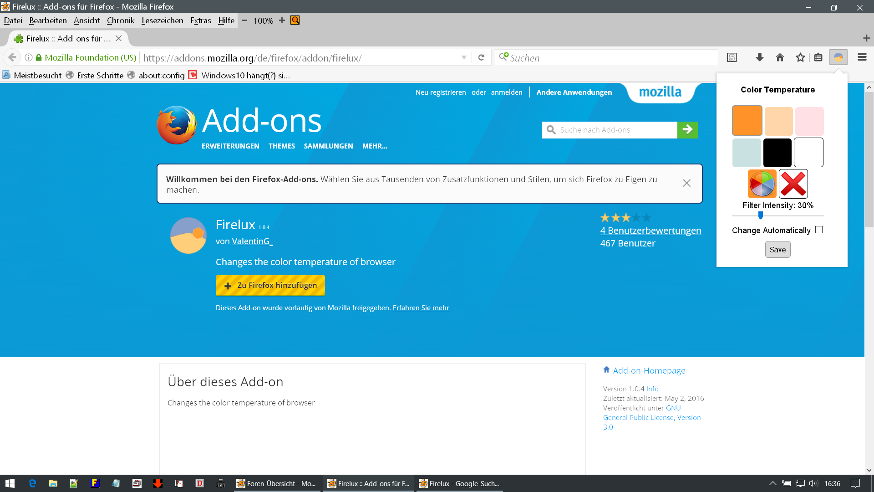Open the 4 Benutzerbewertungen link
The width and height of the screenshot is (874, 492).
(650, 231)
